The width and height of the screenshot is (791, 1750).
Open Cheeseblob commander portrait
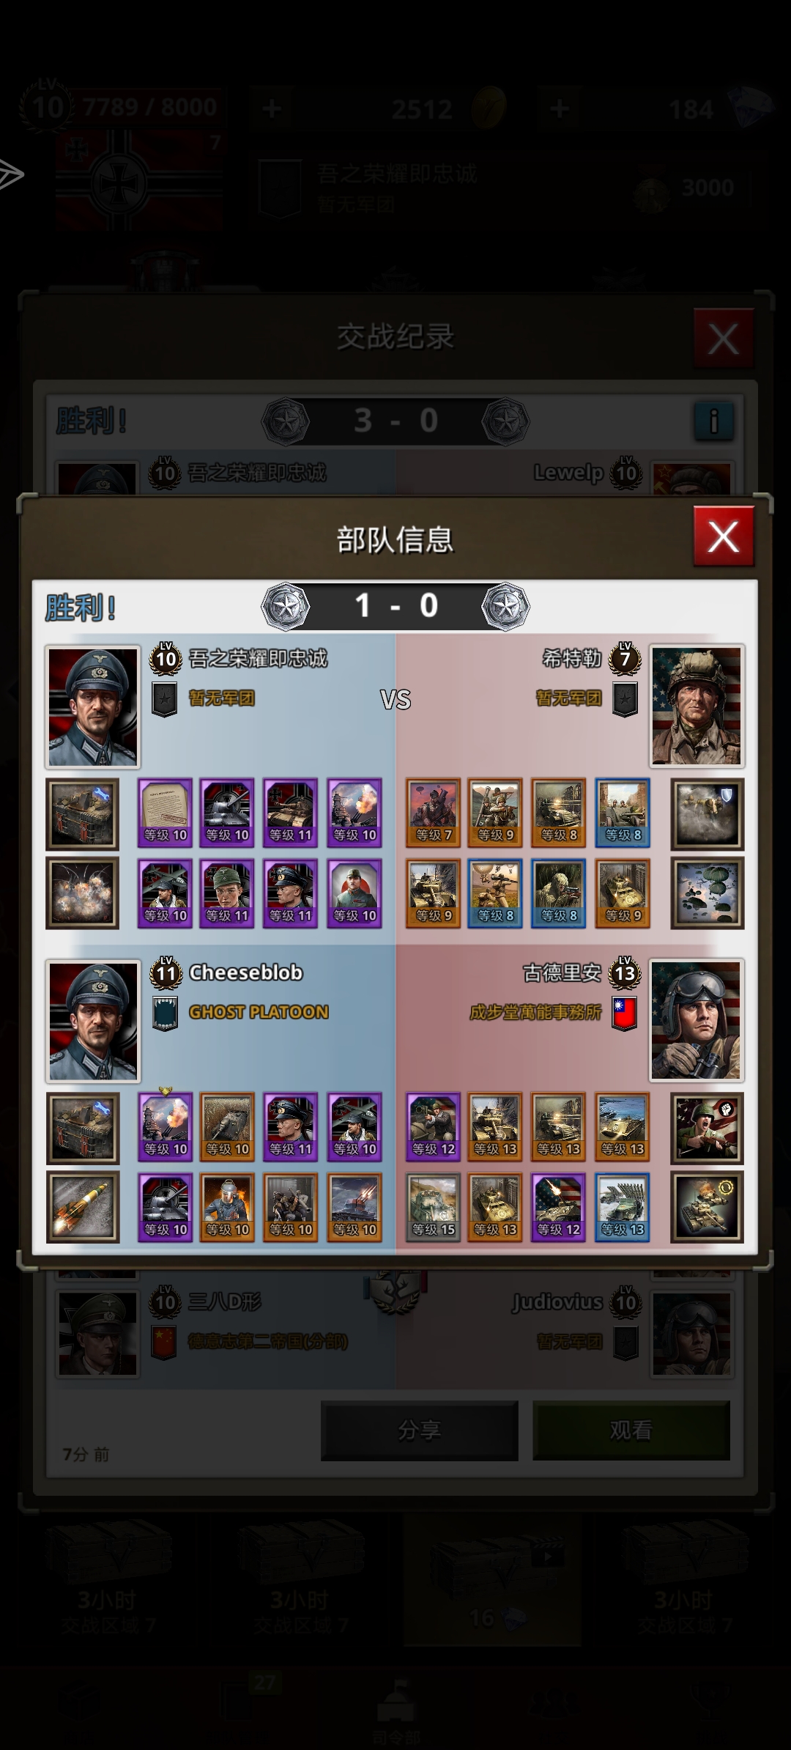92,1021
